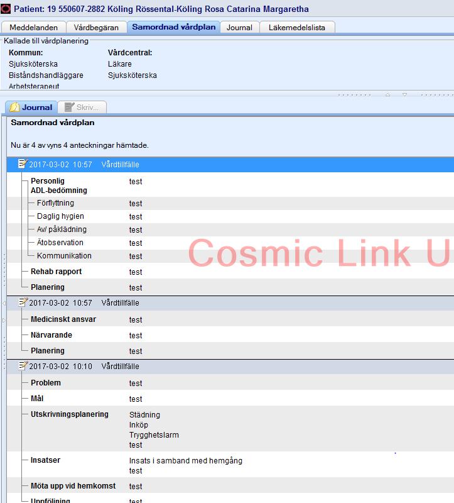Screen dimensions: 454x503
Task: Select the Problem row
Action: (230, 383)
